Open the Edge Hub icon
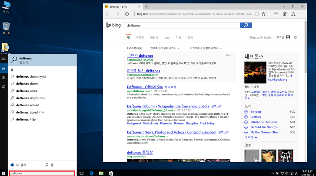This screenshot has height=176, width=316. coord(276,14)
